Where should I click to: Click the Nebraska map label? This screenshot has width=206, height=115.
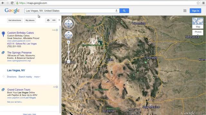click(x=192, y=37)
